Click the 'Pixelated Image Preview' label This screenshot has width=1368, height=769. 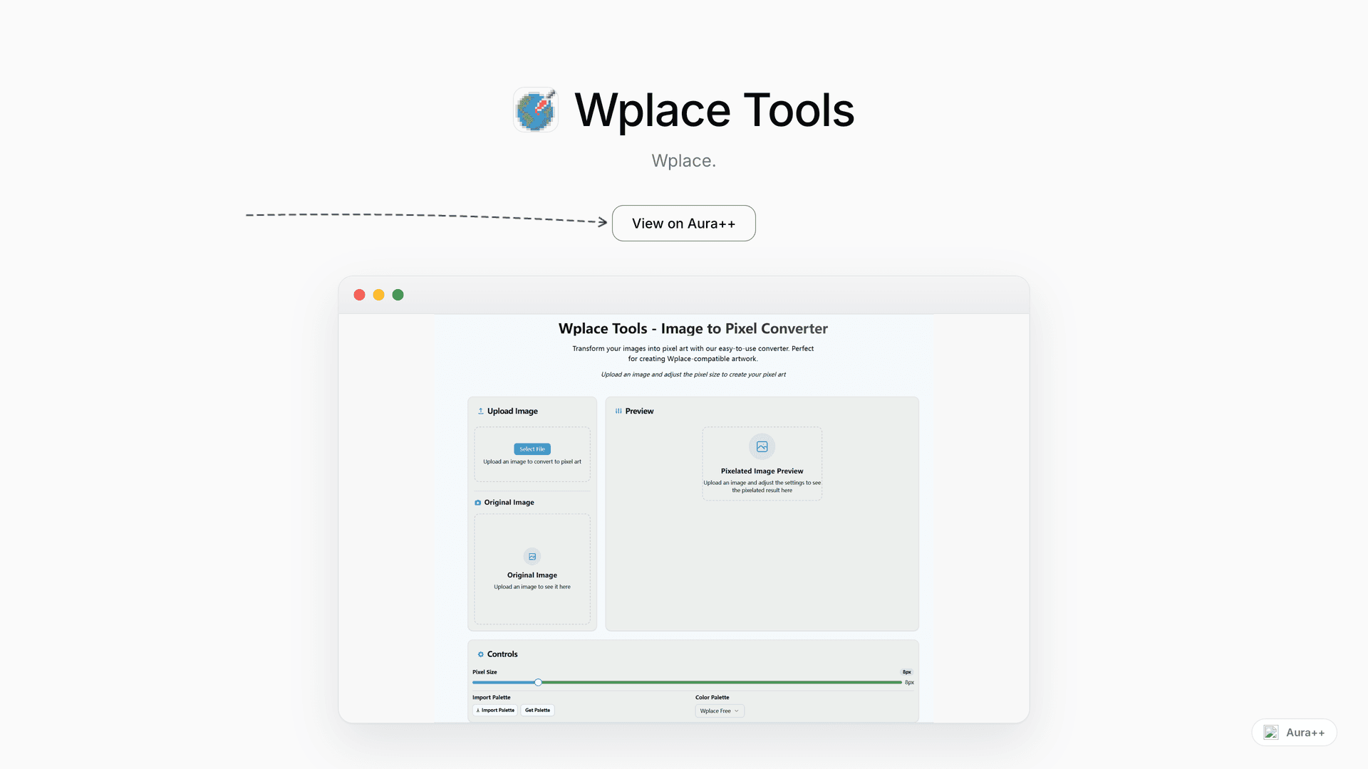point(762,471)
